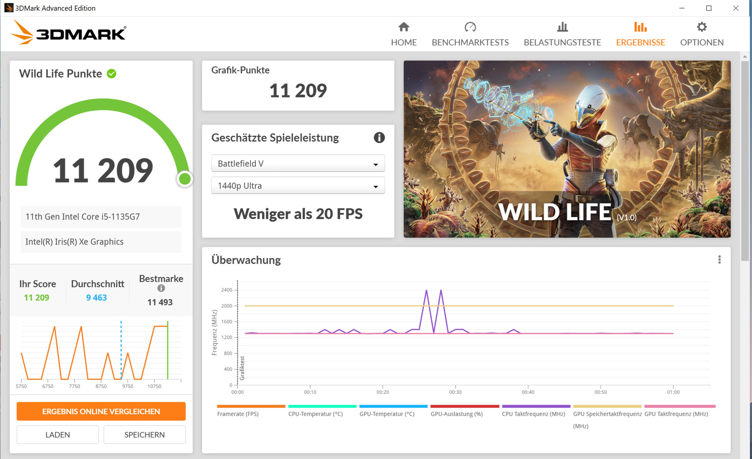
Task: Click the Belastungsteste bar chart icon
Action: pyautogui.click(x=562, y=27)
